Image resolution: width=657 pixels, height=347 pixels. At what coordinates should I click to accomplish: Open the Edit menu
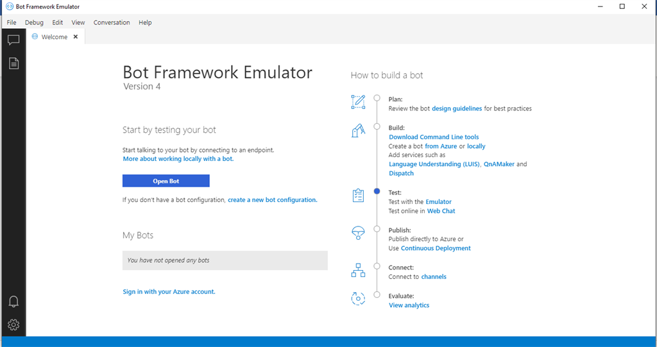point(57,22)
